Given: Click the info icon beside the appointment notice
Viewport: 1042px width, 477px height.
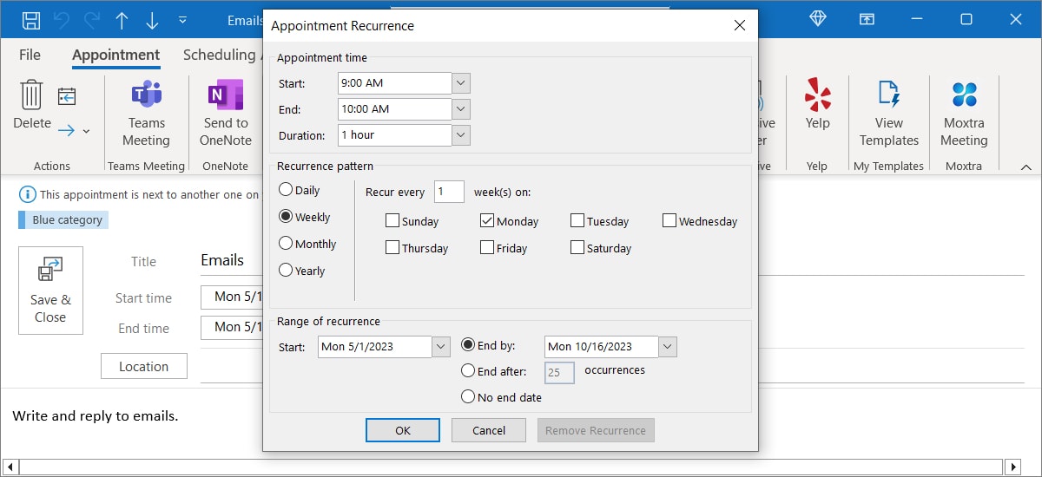Looking at the screenshot, I should tap(28, 194).
